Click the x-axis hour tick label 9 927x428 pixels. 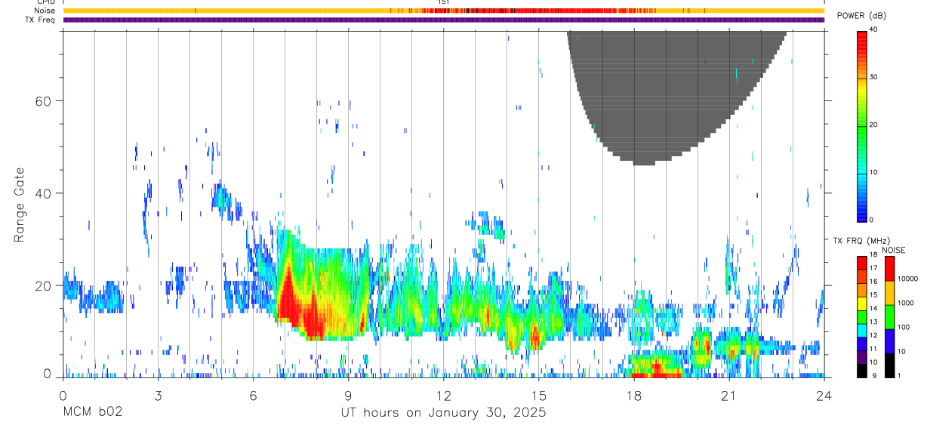click(x=348, y=396)
